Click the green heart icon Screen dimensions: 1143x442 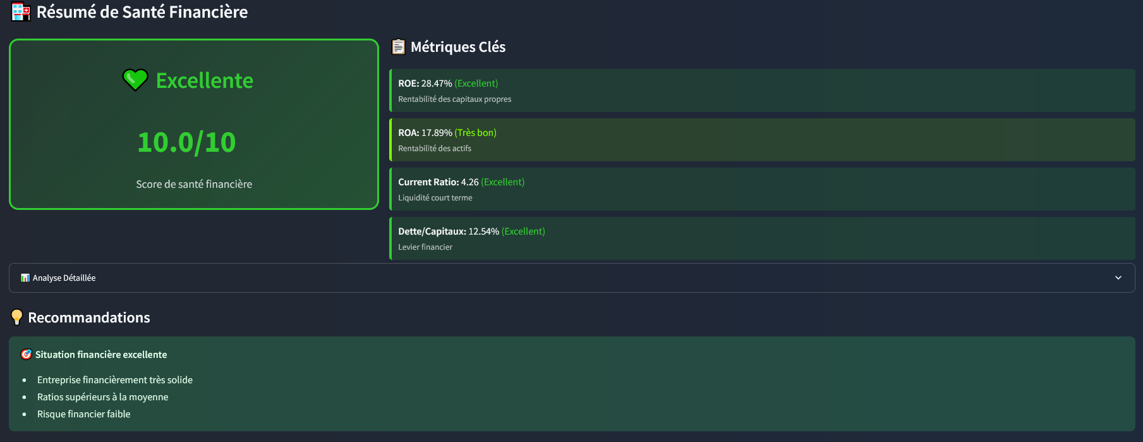(x=135, y=80)
